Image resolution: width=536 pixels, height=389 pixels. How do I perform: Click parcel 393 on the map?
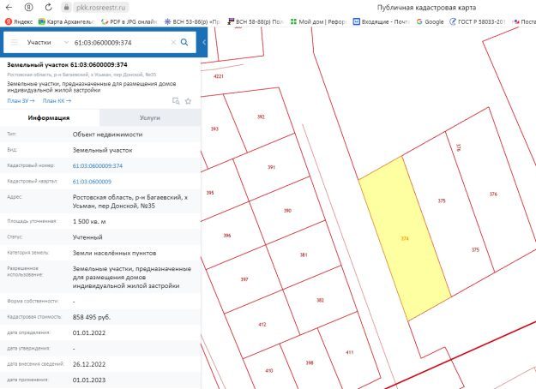(x=214, y=129)
